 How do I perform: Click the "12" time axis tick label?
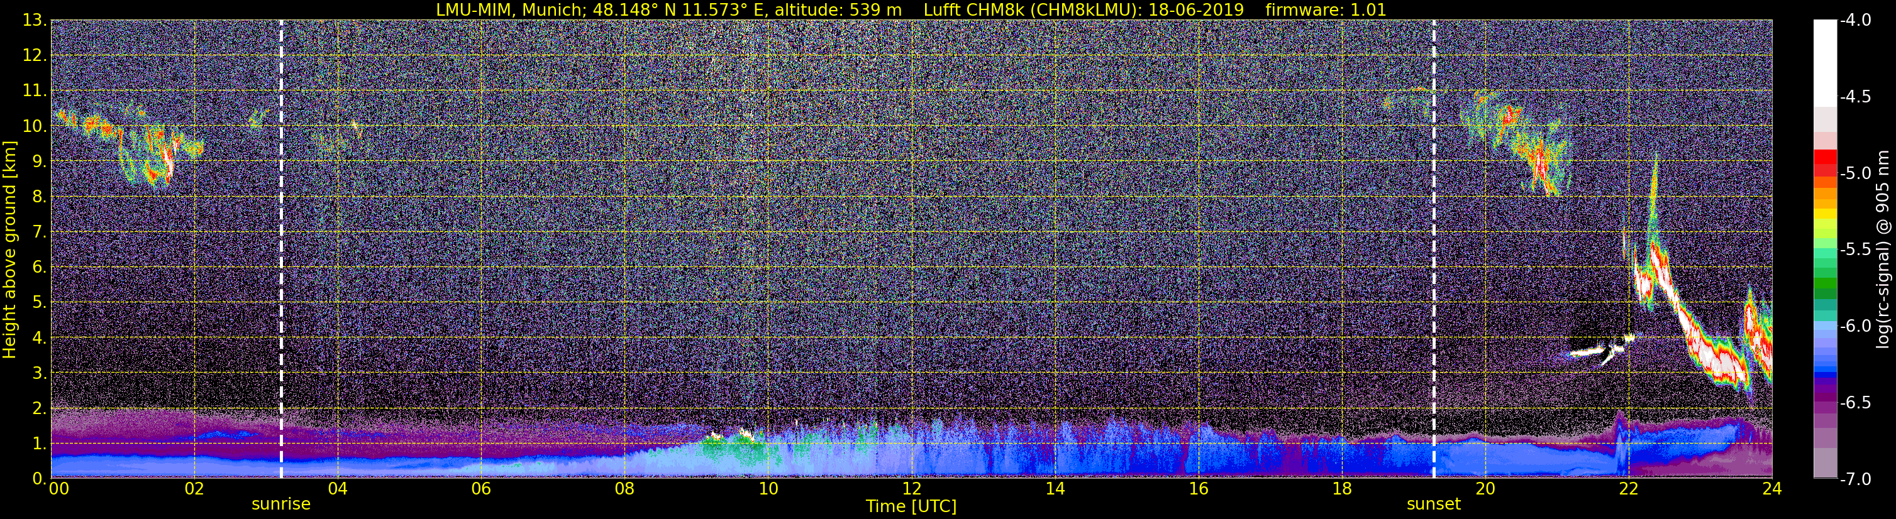click(x=911, y=489)
